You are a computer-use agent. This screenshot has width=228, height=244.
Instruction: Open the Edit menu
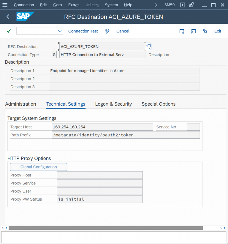point(43,5)
